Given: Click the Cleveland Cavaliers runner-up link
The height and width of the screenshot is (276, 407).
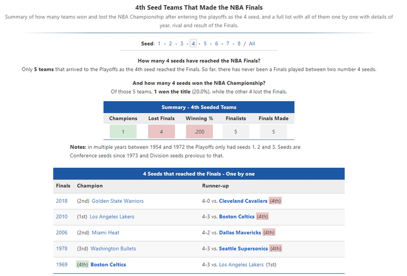Looking at the screenshot, I should click(x=243, y=201).
